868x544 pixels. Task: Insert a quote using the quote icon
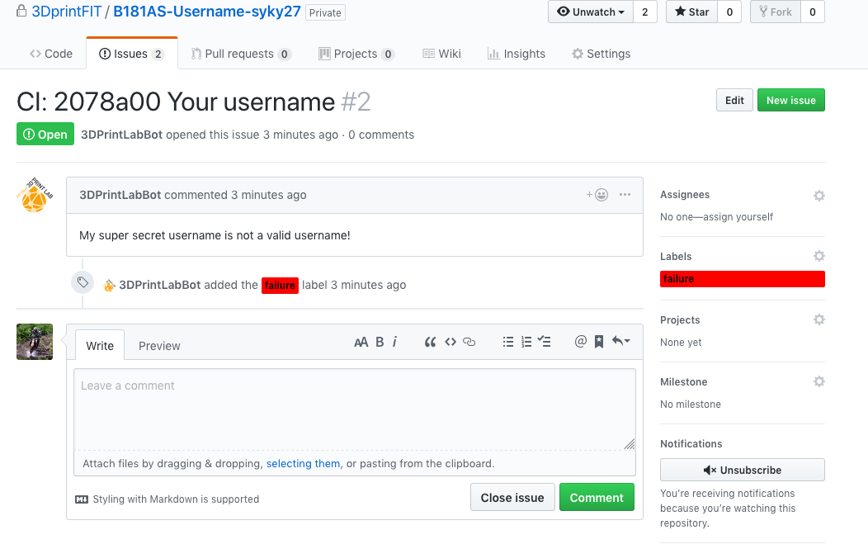(430, 342)
